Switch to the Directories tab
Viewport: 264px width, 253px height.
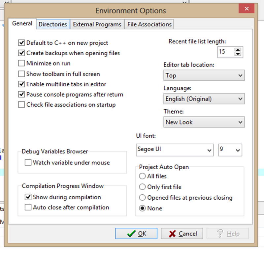coord(53,24)
